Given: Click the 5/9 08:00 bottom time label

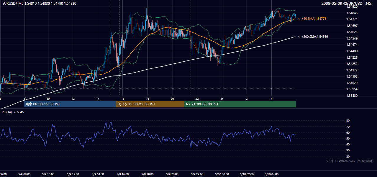Looking at the screenshot, I should pos(24,174).
